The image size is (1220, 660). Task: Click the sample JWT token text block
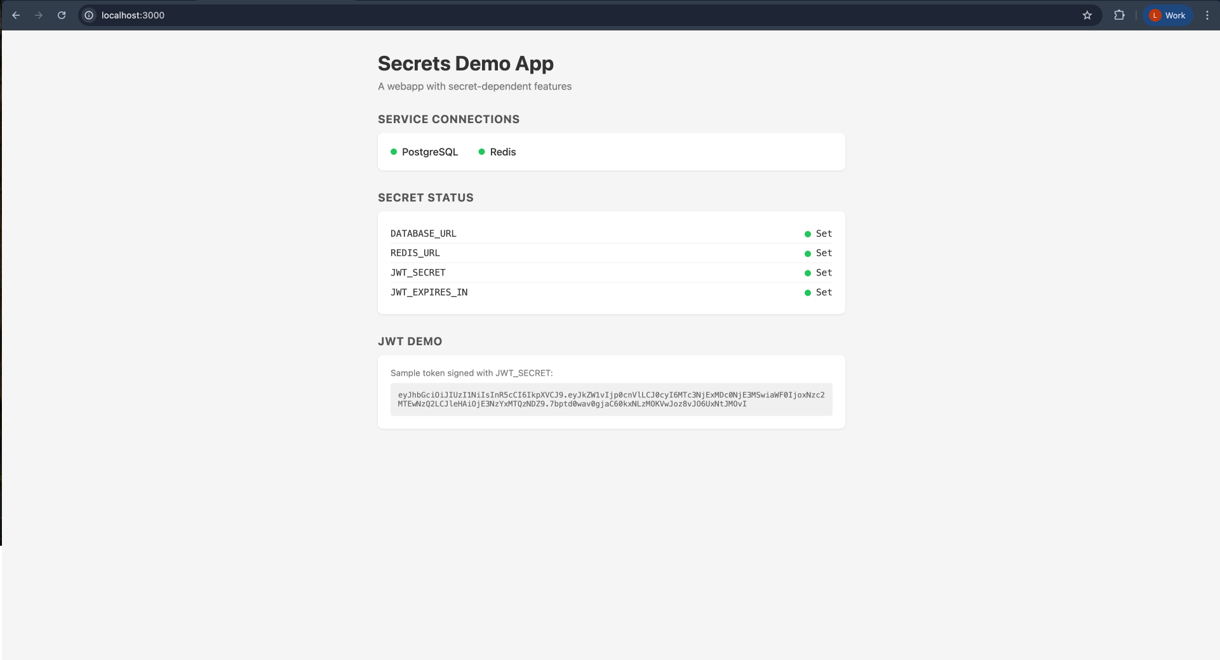pos(610,400)
